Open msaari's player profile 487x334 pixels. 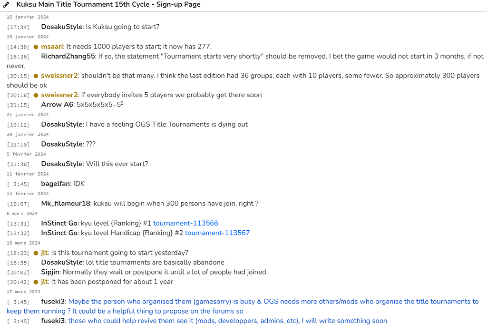52,47
